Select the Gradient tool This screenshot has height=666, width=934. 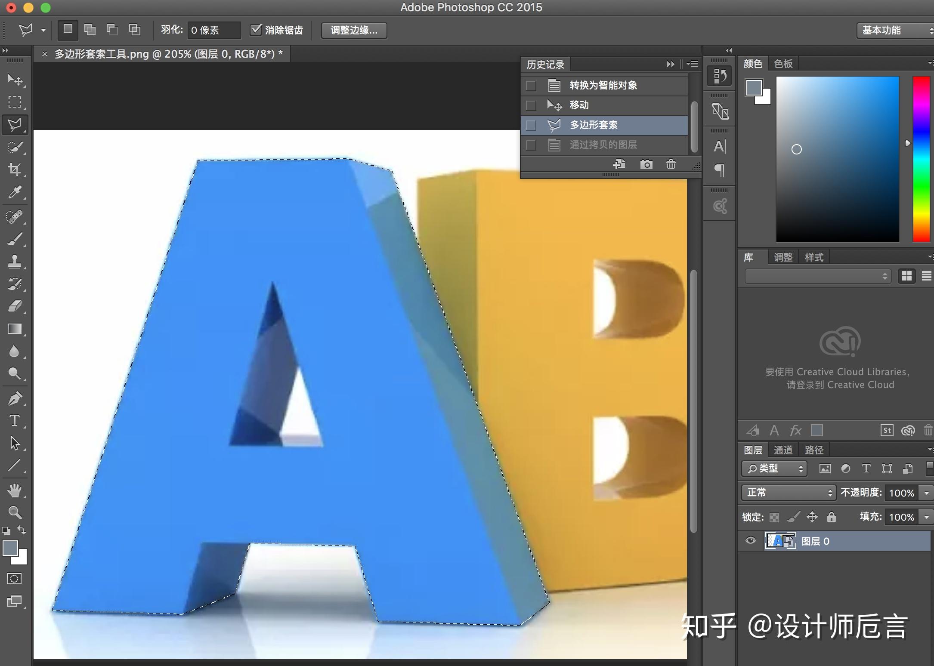(x=15, y=329)
